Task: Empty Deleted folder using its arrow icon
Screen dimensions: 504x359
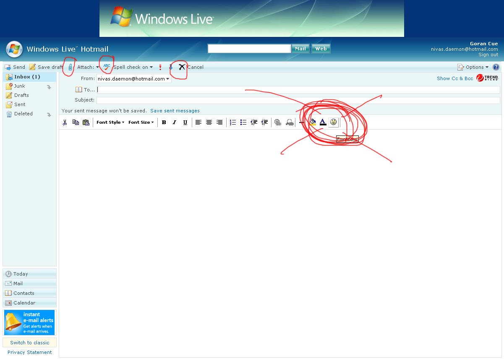Action: (49, 115)
